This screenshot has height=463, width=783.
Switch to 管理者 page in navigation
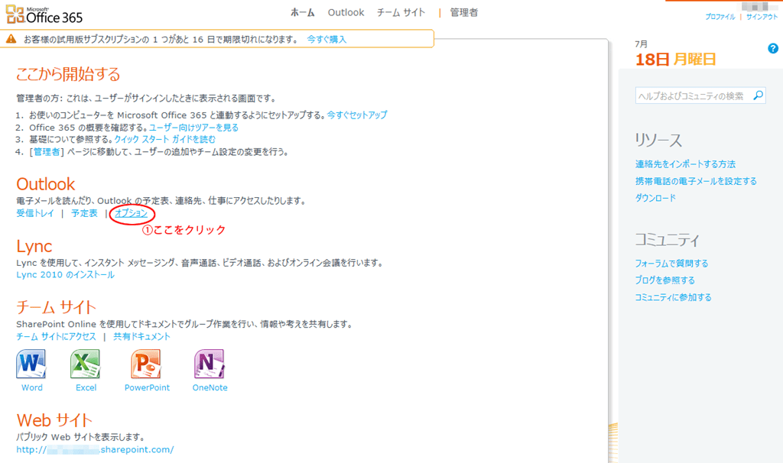[x=464, y=12]
